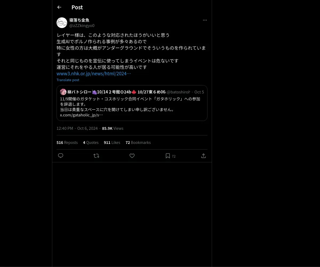Click the 12:40 PM Oct 6, 2024 timestamp

[77, 128]
